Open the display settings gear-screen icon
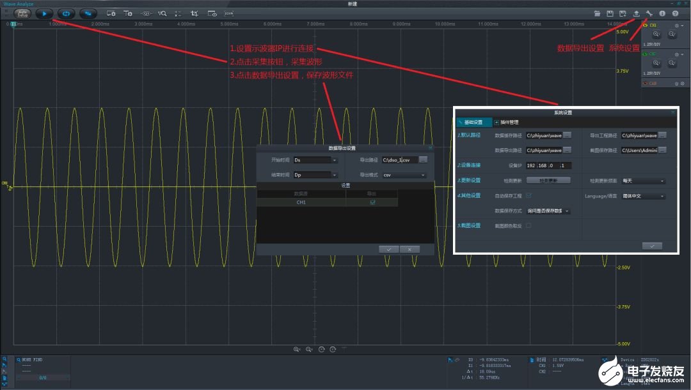 [x=111, y=13]
